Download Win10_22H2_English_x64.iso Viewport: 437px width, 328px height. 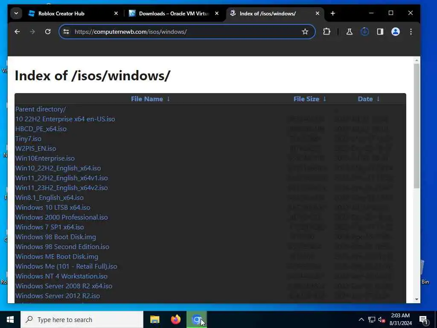click(x=58, y=168)
